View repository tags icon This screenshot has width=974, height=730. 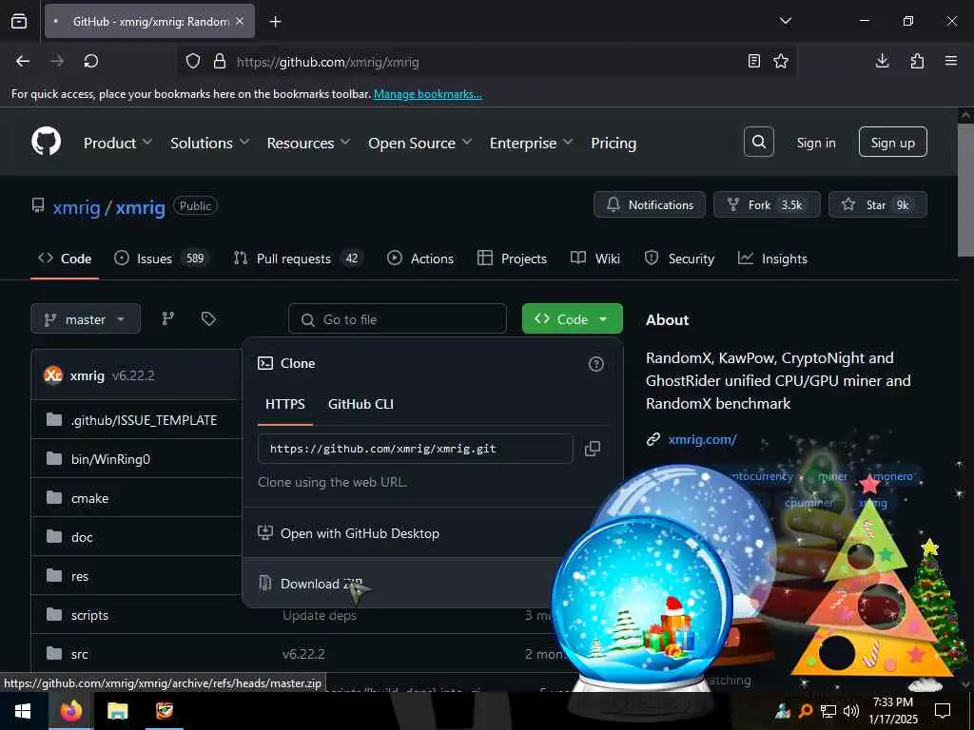(208, 319)
